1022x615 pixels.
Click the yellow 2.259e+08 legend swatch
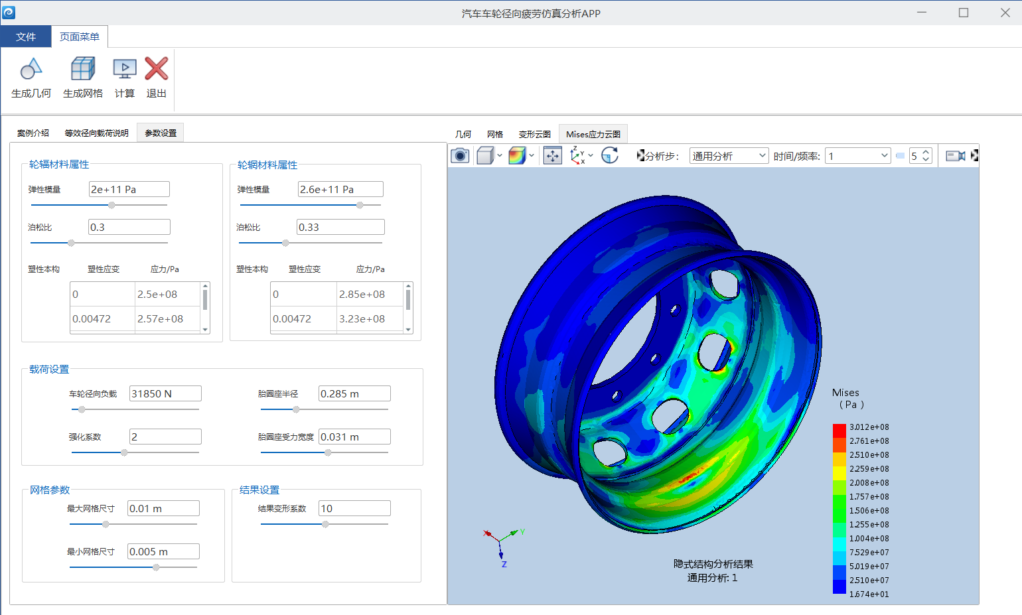pos(840,472)
